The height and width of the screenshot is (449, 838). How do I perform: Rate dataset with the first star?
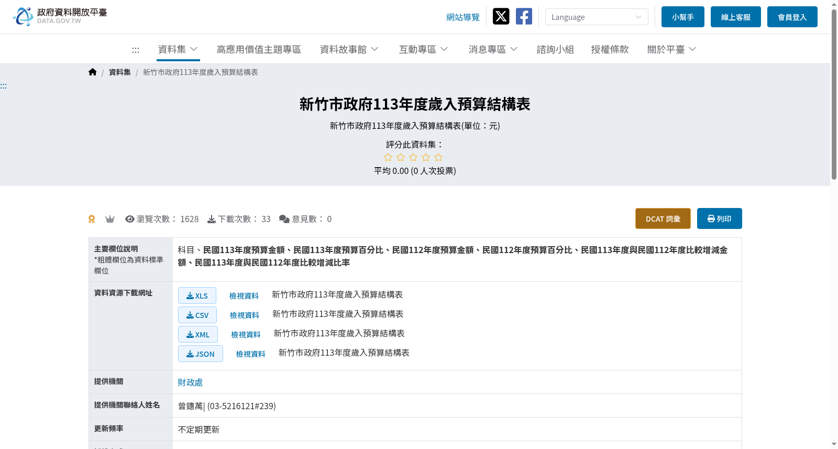388,157
